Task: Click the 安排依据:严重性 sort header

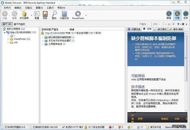Action: tap(50, 29)
